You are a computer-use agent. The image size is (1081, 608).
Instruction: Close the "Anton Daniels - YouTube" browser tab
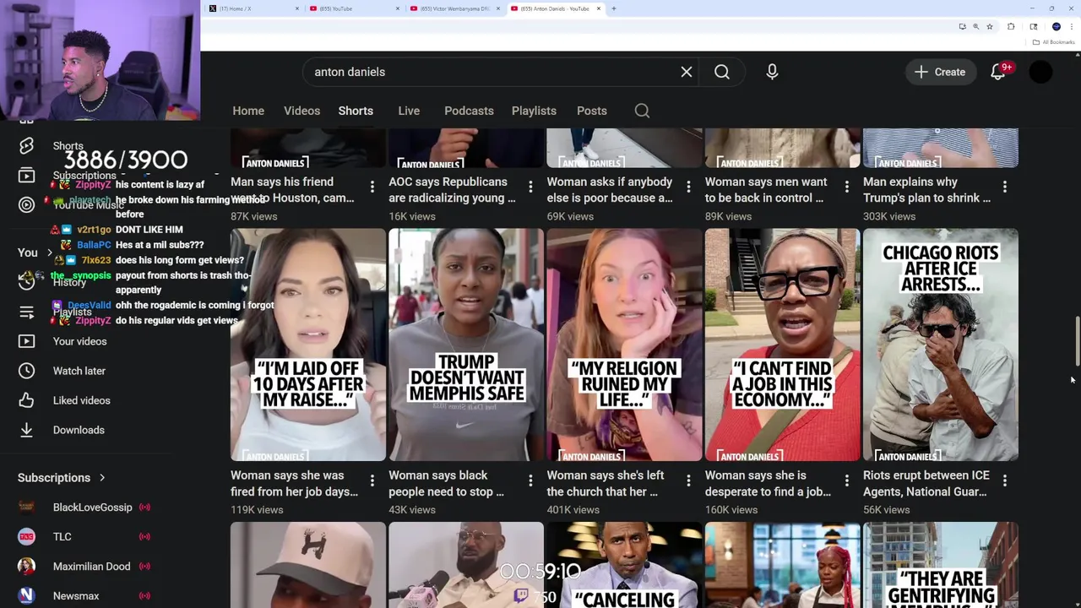[599, 8]
